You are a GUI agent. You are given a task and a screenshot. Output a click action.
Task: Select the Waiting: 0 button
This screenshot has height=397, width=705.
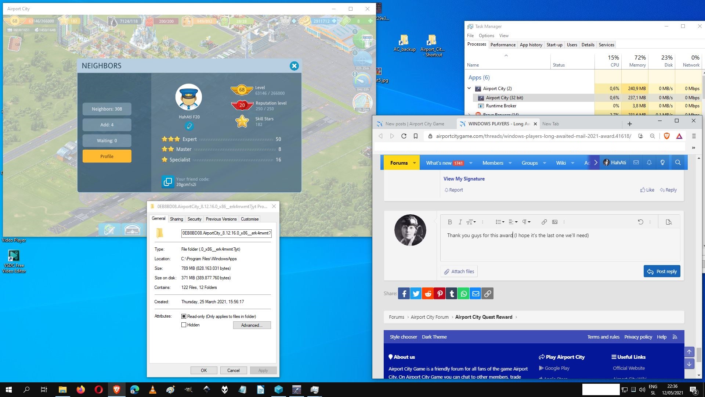pyautogui.click(x=107, y=140)
